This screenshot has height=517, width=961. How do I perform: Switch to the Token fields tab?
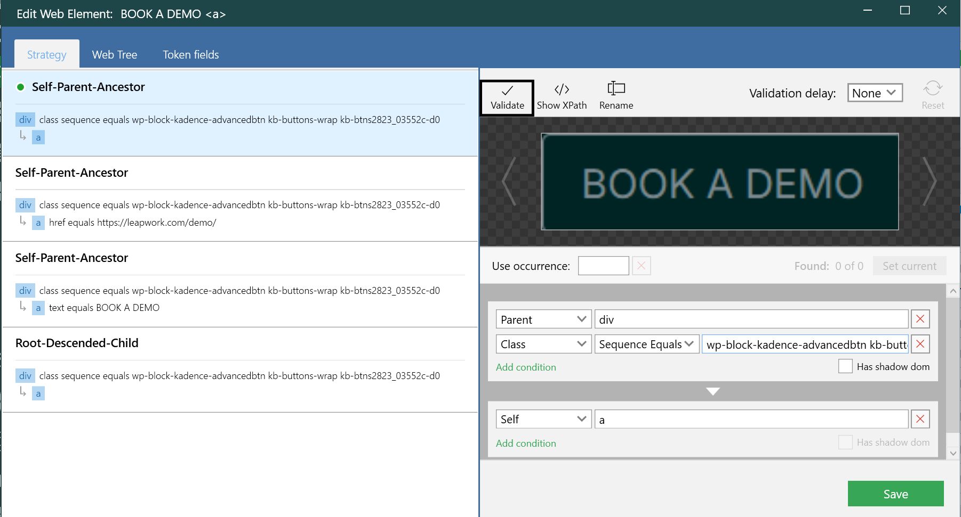pyautogui.click(x=191, y=54)
